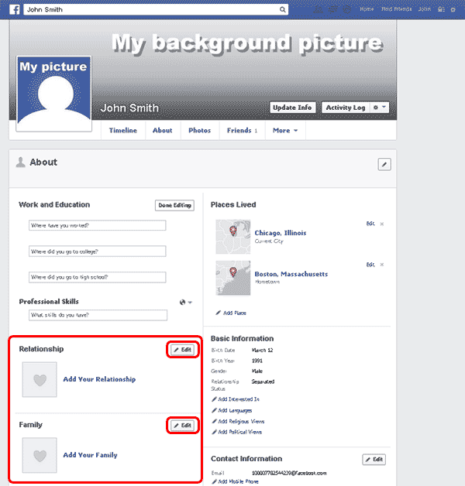Click the person icon beside About heading
Viewport: 465px width, 486px height.
(x=20, y=162)
